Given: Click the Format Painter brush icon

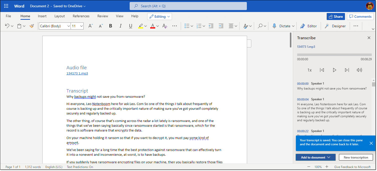Looking at the screenshot, I should point(32,26).
